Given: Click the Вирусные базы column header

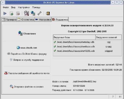Looking at the screenshot, I should [x=74, y=37].
